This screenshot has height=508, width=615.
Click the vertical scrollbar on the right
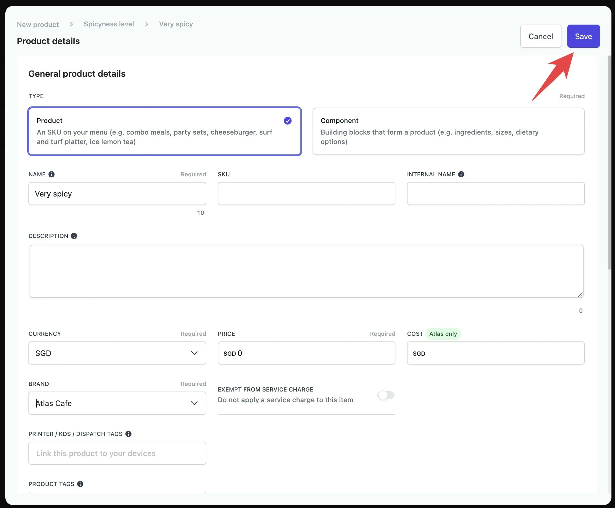pos(609,163)
